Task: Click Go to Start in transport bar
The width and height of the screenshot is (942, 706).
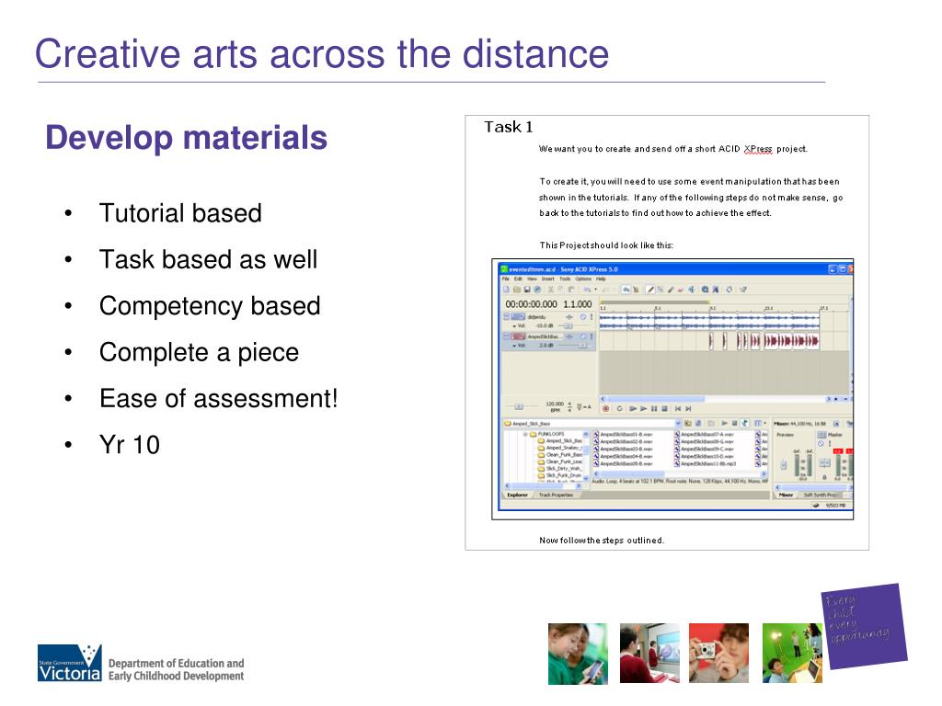Action: click(x=678, y=409)
